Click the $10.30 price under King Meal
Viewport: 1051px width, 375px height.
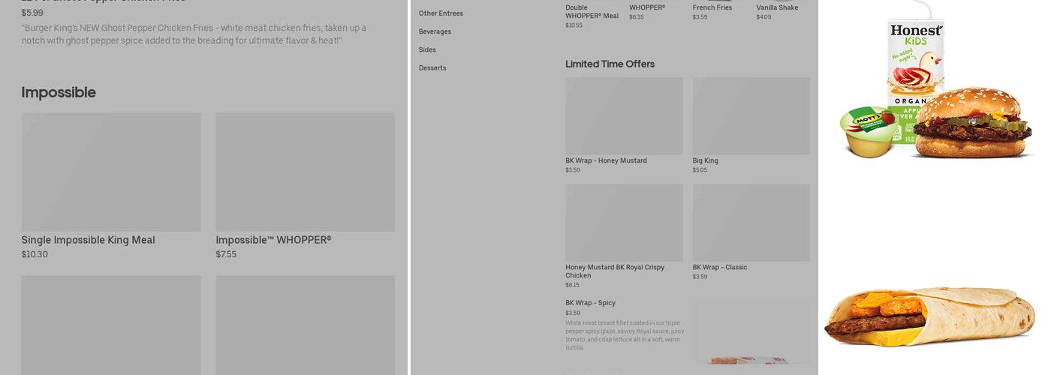(x=35, y=255)
